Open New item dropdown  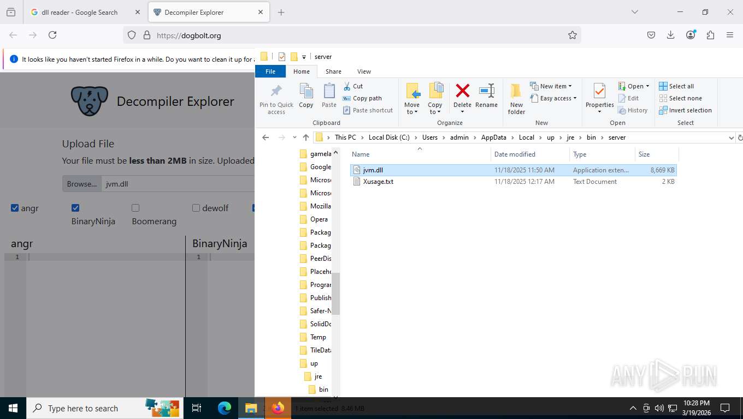551,86
